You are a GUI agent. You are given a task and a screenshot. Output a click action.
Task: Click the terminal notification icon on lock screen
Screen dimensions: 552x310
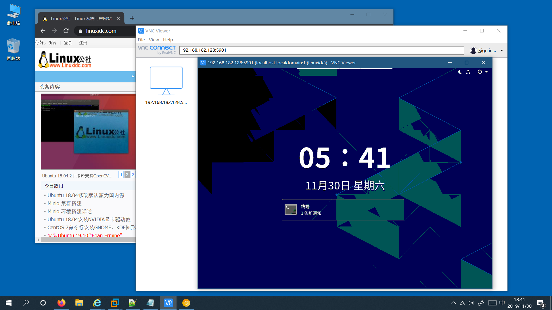pos(291,209)
